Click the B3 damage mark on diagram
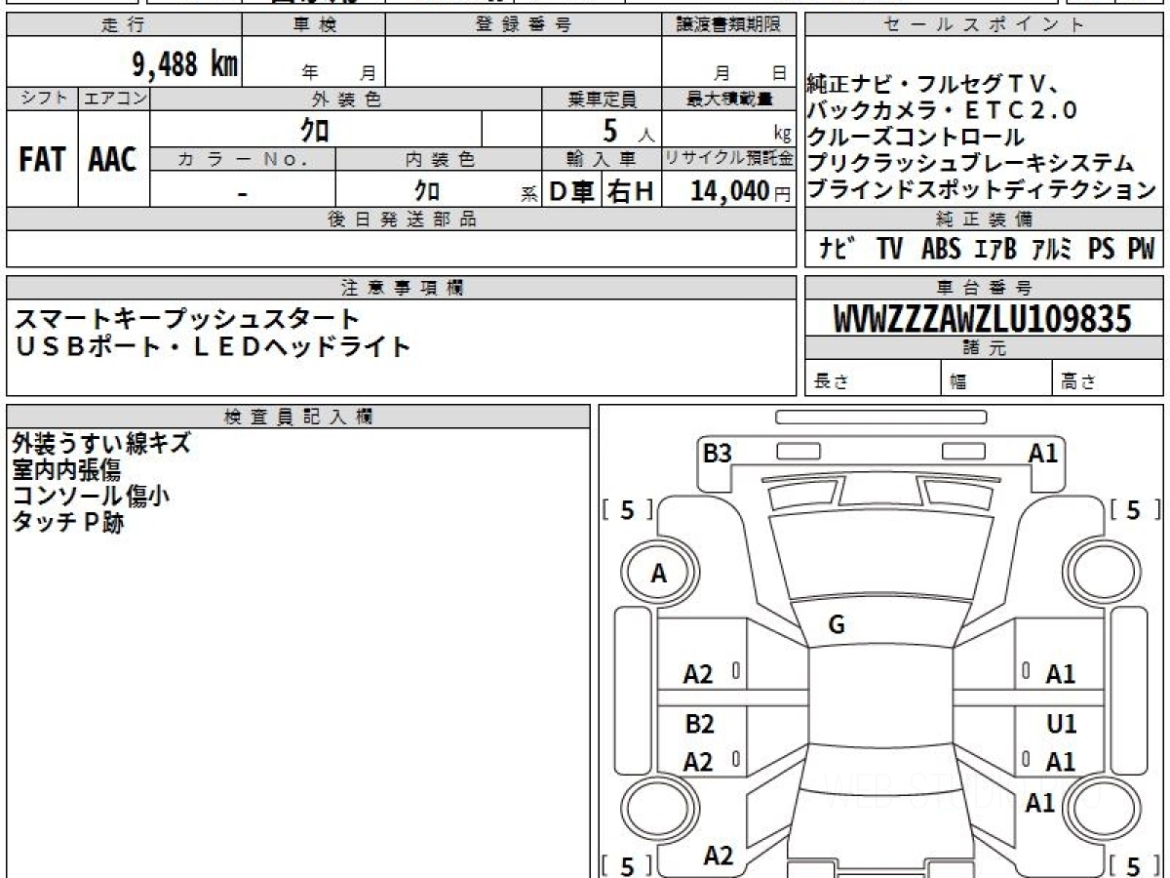Screen dimensions: 1170x878 [x=718, y=454]
